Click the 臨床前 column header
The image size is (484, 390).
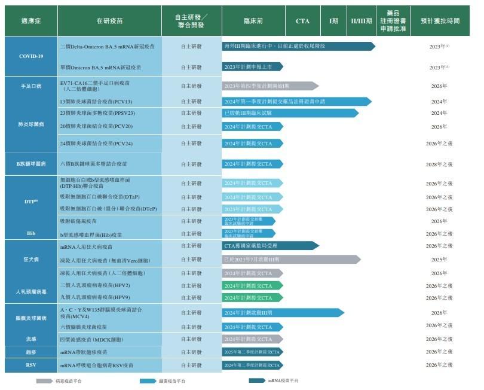pos(253,20)
